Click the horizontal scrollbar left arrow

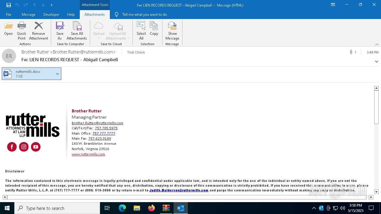(x=5, y=197)
